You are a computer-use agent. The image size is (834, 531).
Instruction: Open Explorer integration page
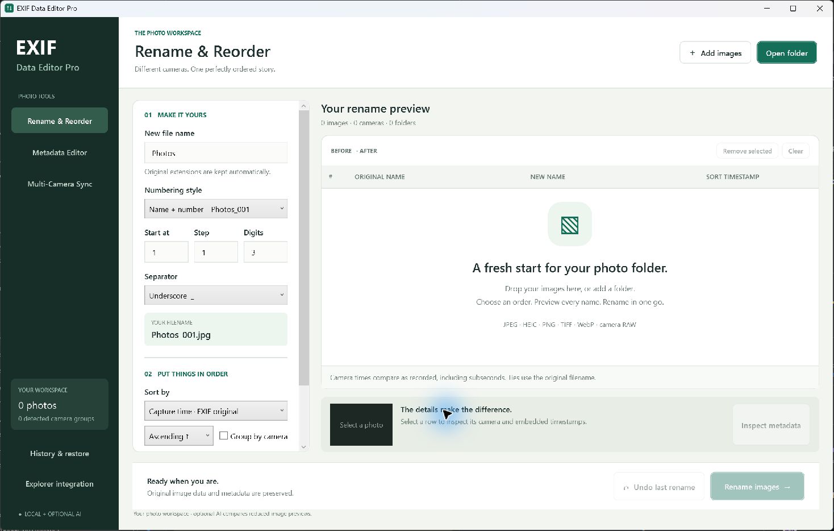coord(60,484)
